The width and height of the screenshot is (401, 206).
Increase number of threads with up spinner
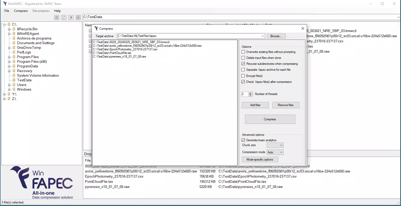click(x=250, y=93)
